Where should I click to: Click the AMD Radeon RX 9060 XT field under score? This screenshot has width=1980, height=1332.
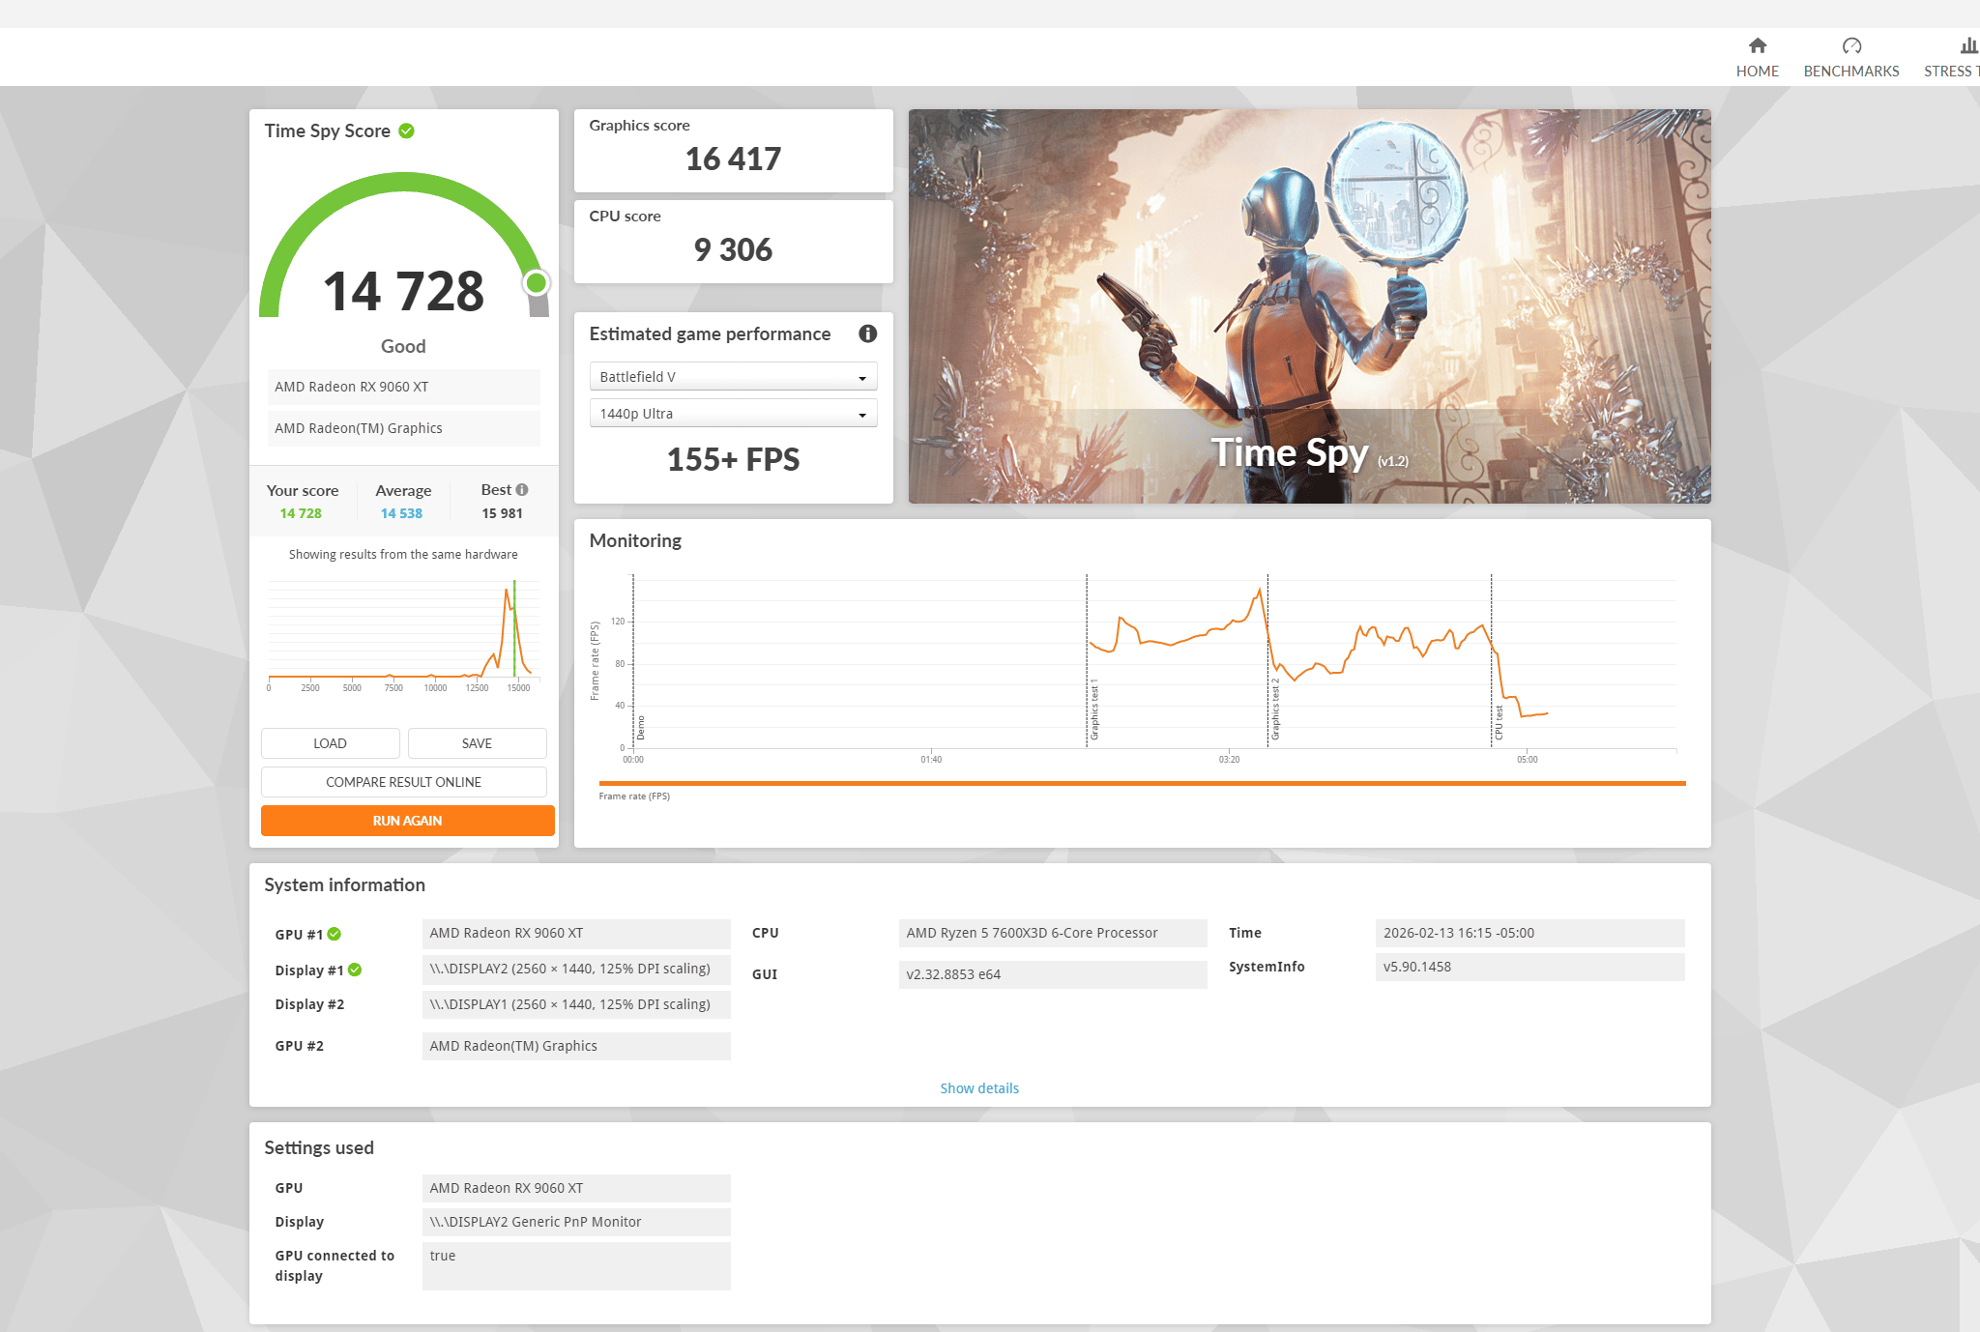coord(403,387)
